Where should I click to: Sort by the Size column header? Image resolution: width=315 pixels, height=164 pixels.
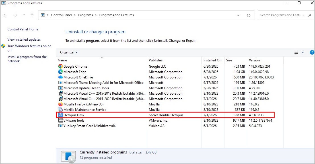pos(229,60)
